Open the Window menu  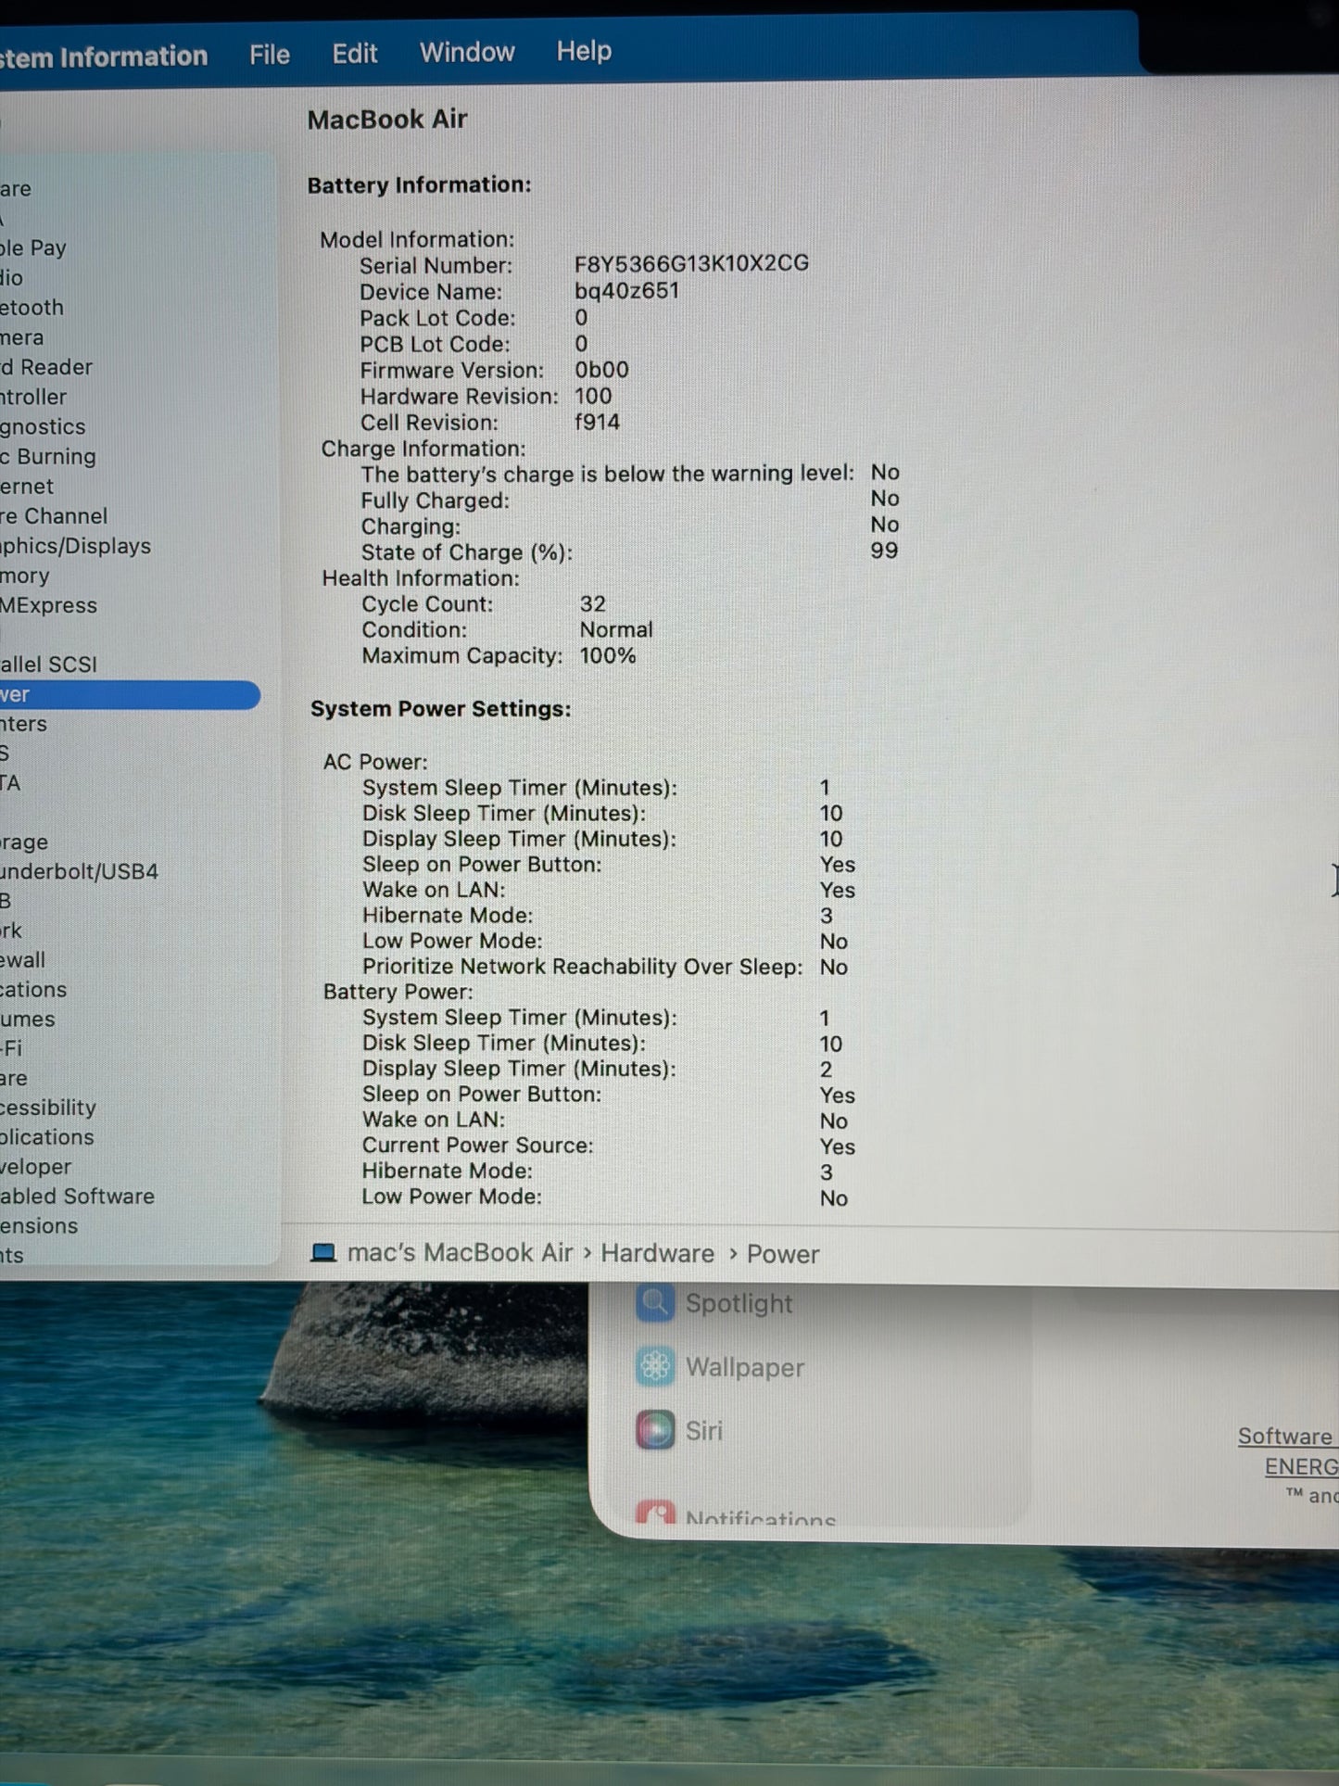click(467, 52)
